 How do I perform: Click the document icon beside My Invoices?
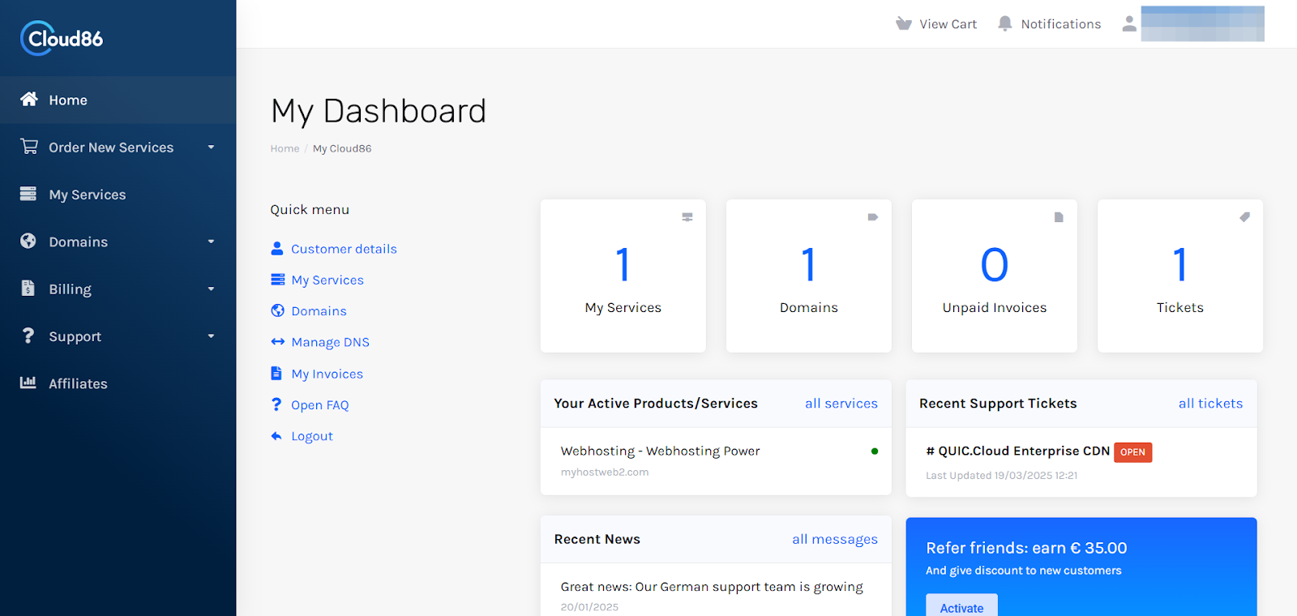tap(276, 373)
